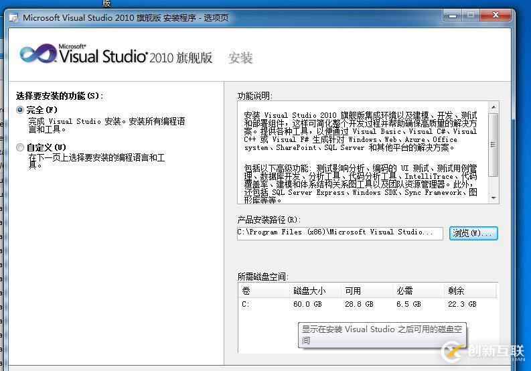Click the 卷 column header
The width and height of the screenshot is (531, 371).
point(264,291)
